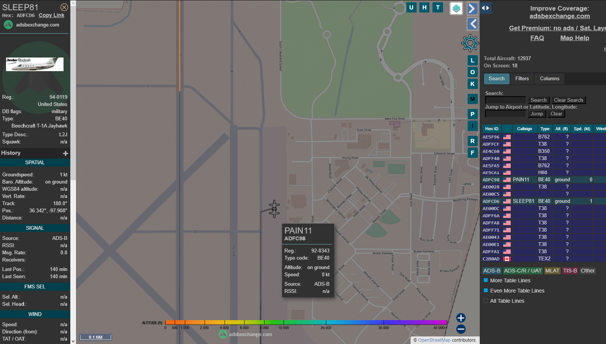Click the double-arrow sidebar width toggle
This screenshot has width=606, height=344.
(486, 8)
